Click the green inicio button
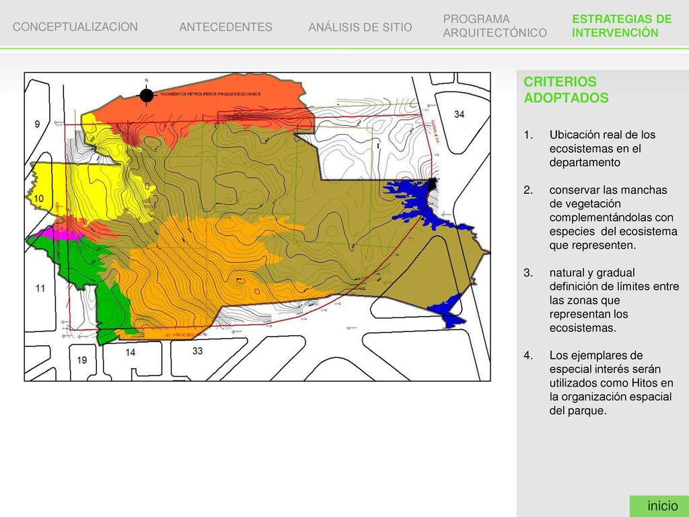 tap(659, 506)
